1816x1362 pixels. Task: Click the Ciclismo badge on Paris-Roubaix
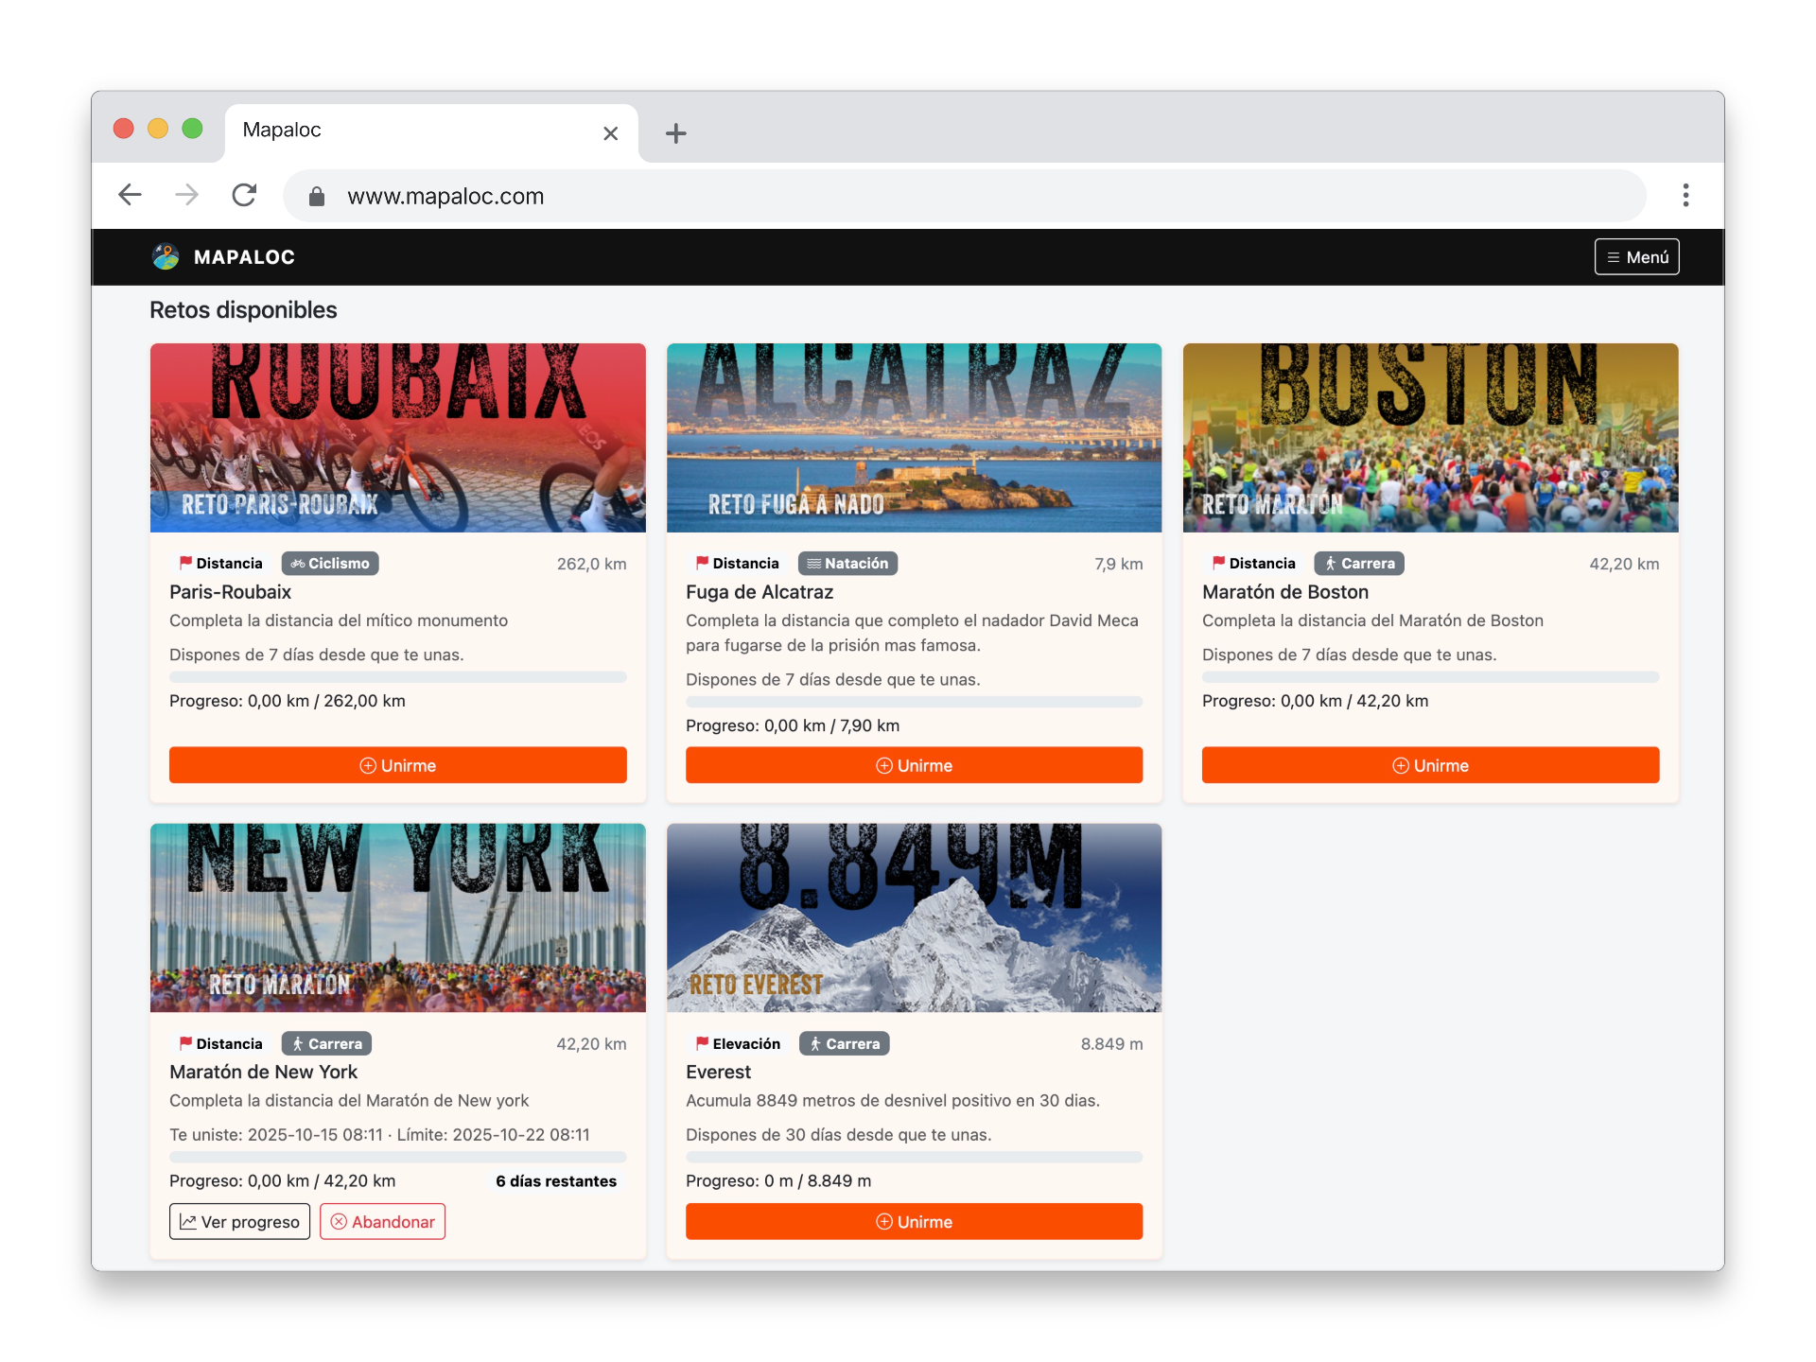[x=330, y=564]
